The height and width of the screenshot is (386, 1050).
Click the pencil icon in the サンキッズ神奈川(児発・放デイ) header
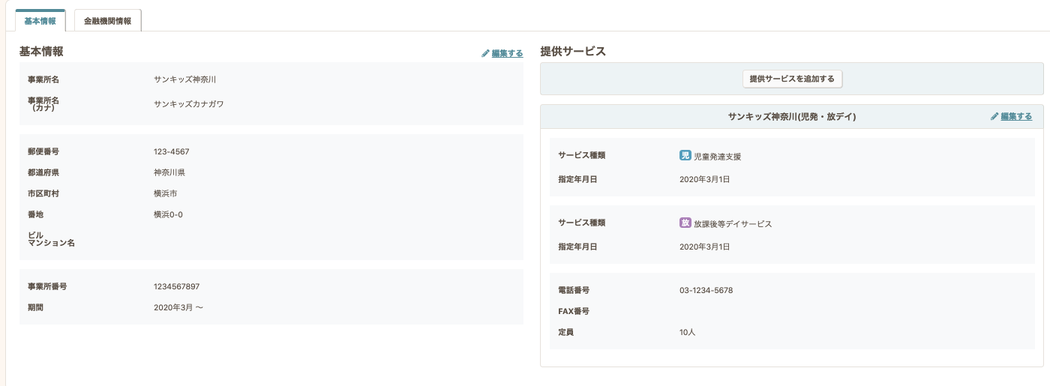click(x=994, y=117)
